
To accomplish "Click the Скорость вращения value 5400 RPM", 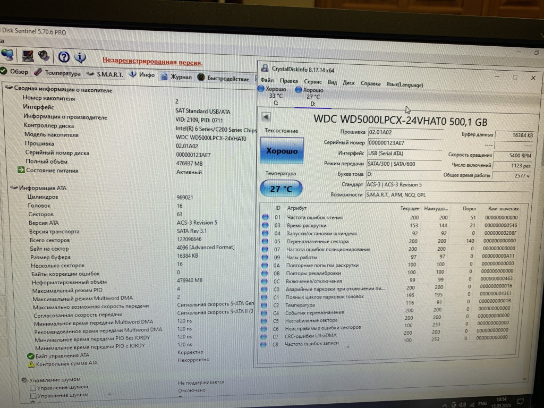I will coord(513,156).
